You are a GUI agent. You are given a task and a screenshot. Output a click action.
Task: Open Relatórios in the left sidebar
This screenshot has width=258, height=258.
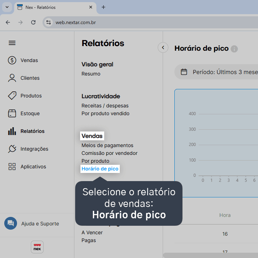33,131
